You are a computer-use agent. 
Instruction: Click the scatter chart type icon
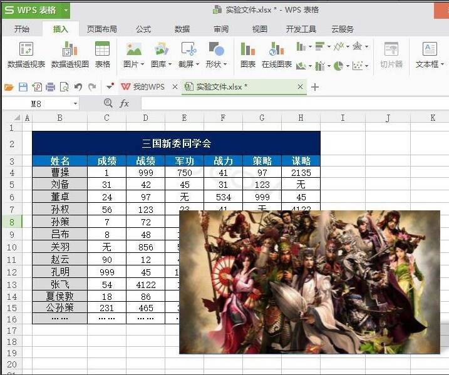pos(358,66)
